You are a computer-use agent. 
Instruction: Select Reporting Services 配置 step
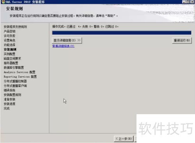[x=20, y=77]
